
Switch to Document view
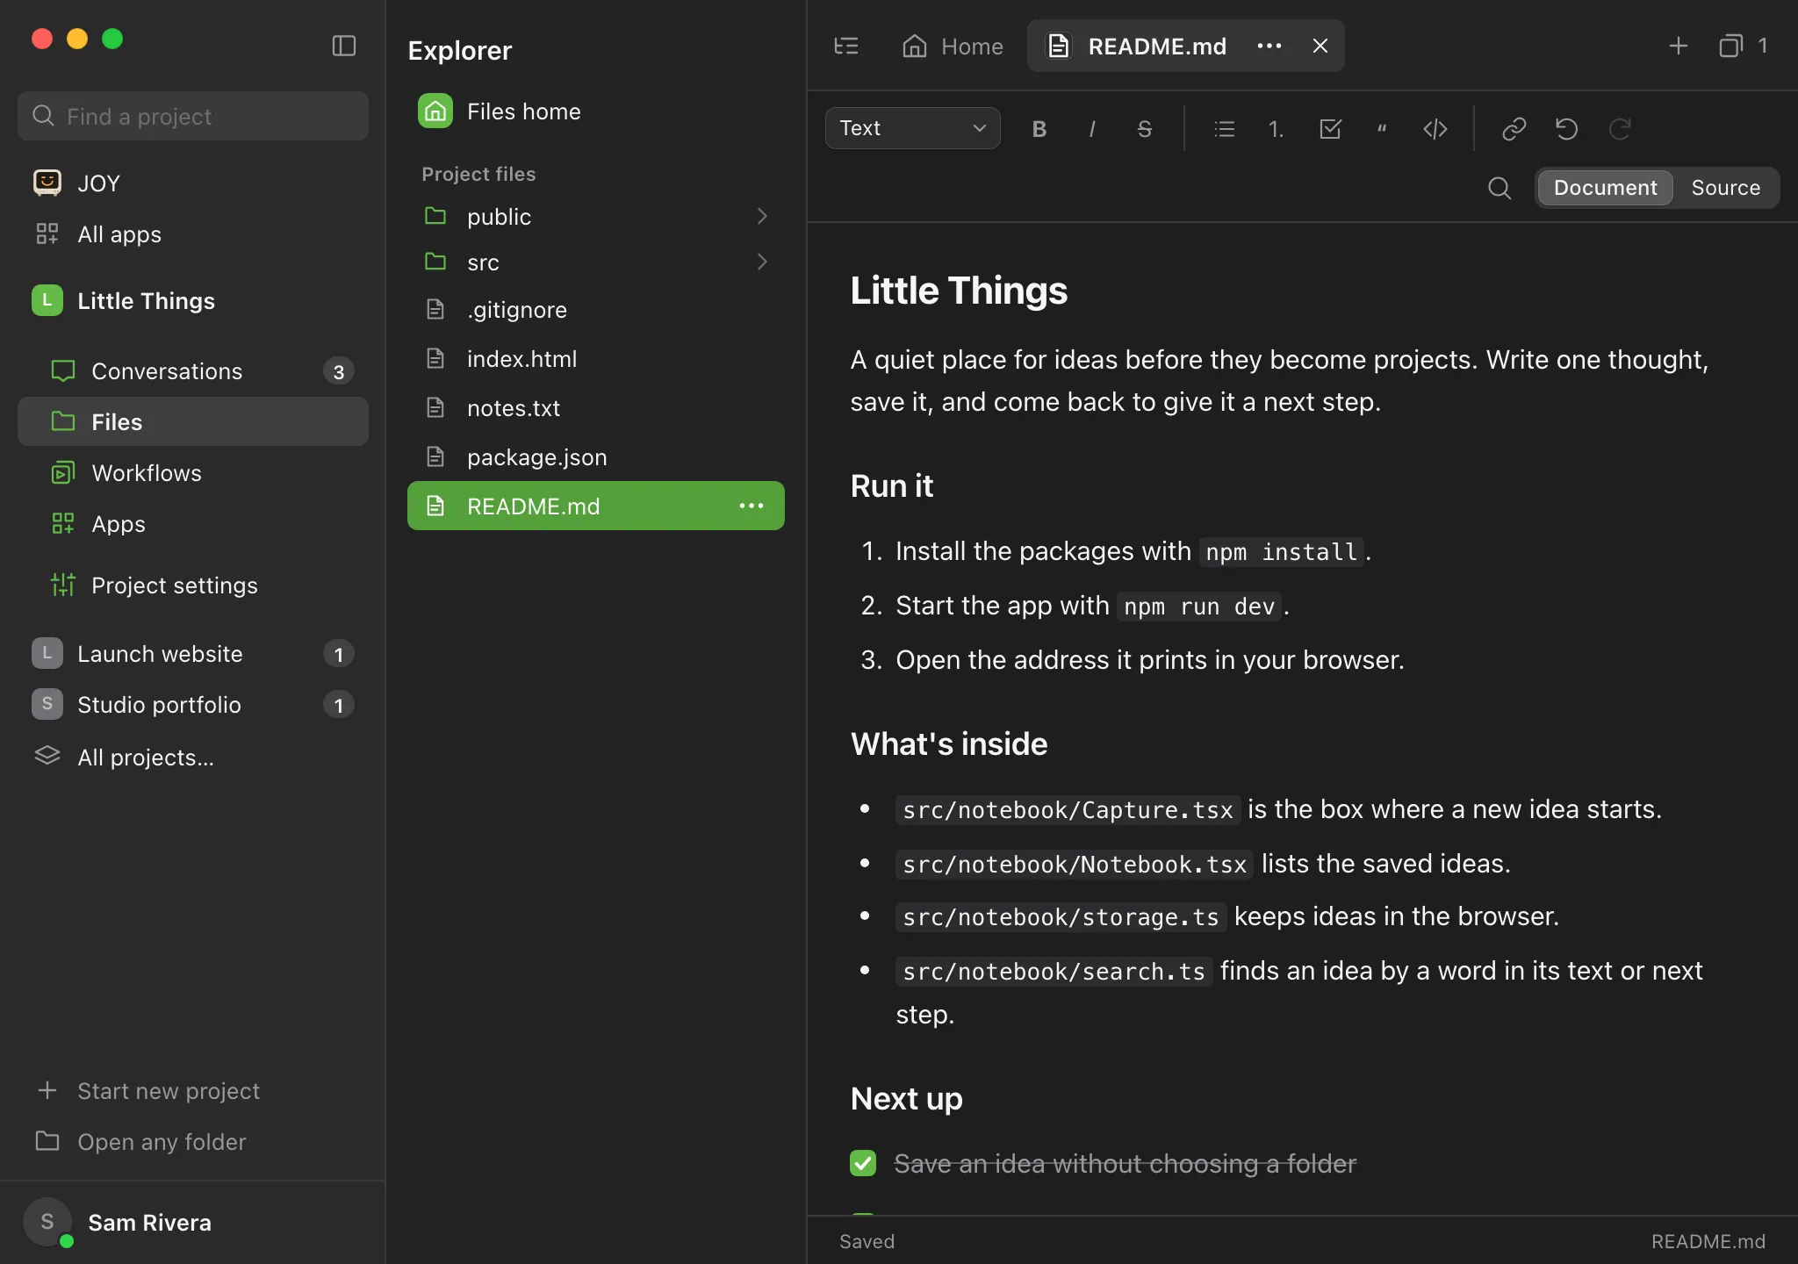point(1605,188)
